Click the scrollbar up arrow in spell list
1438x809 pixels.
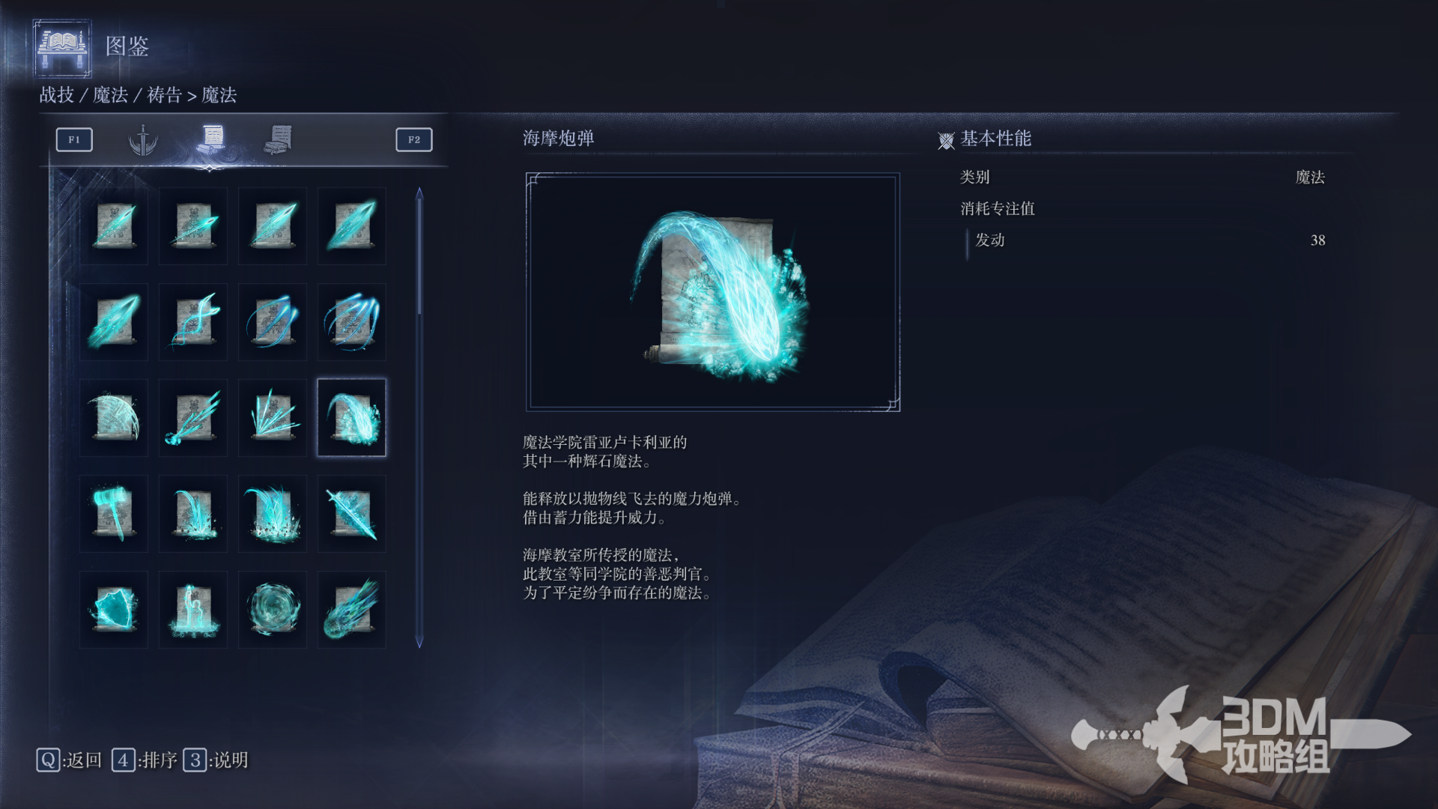click(x=419, y=194)
